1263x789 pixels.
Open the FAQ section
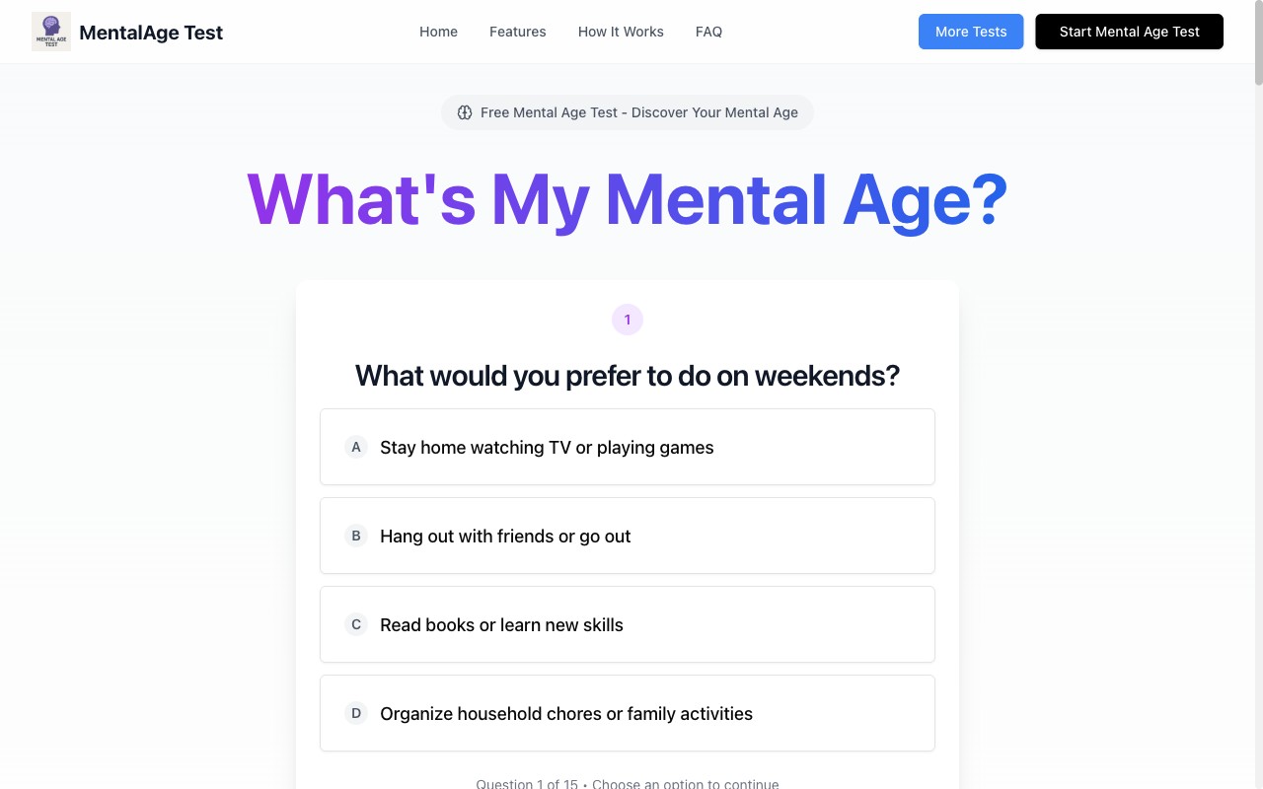pos(708,32)
